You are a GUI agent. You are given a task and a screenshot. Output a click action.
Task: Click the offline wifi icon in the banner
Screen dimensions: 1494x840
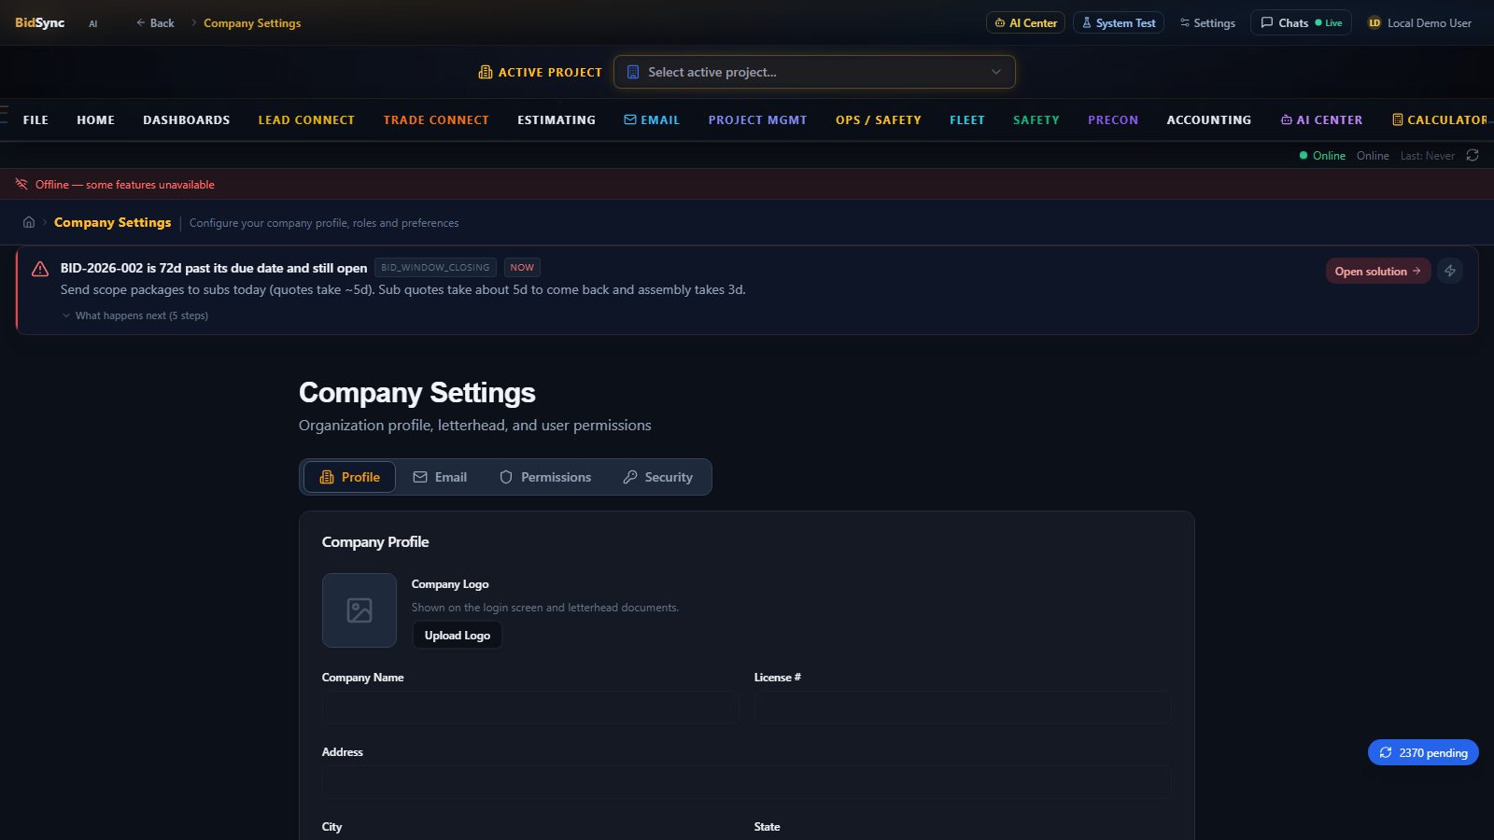tap(21, 184)
